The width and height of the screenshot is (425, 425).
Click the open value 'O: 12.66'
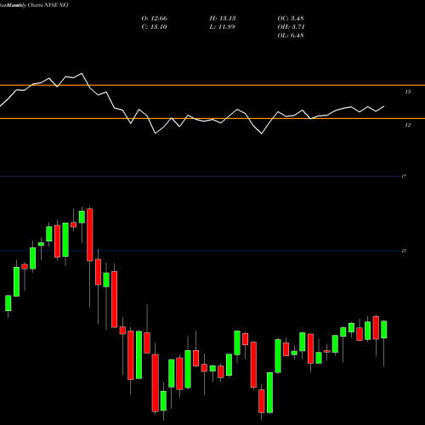(x=155, y=19)
